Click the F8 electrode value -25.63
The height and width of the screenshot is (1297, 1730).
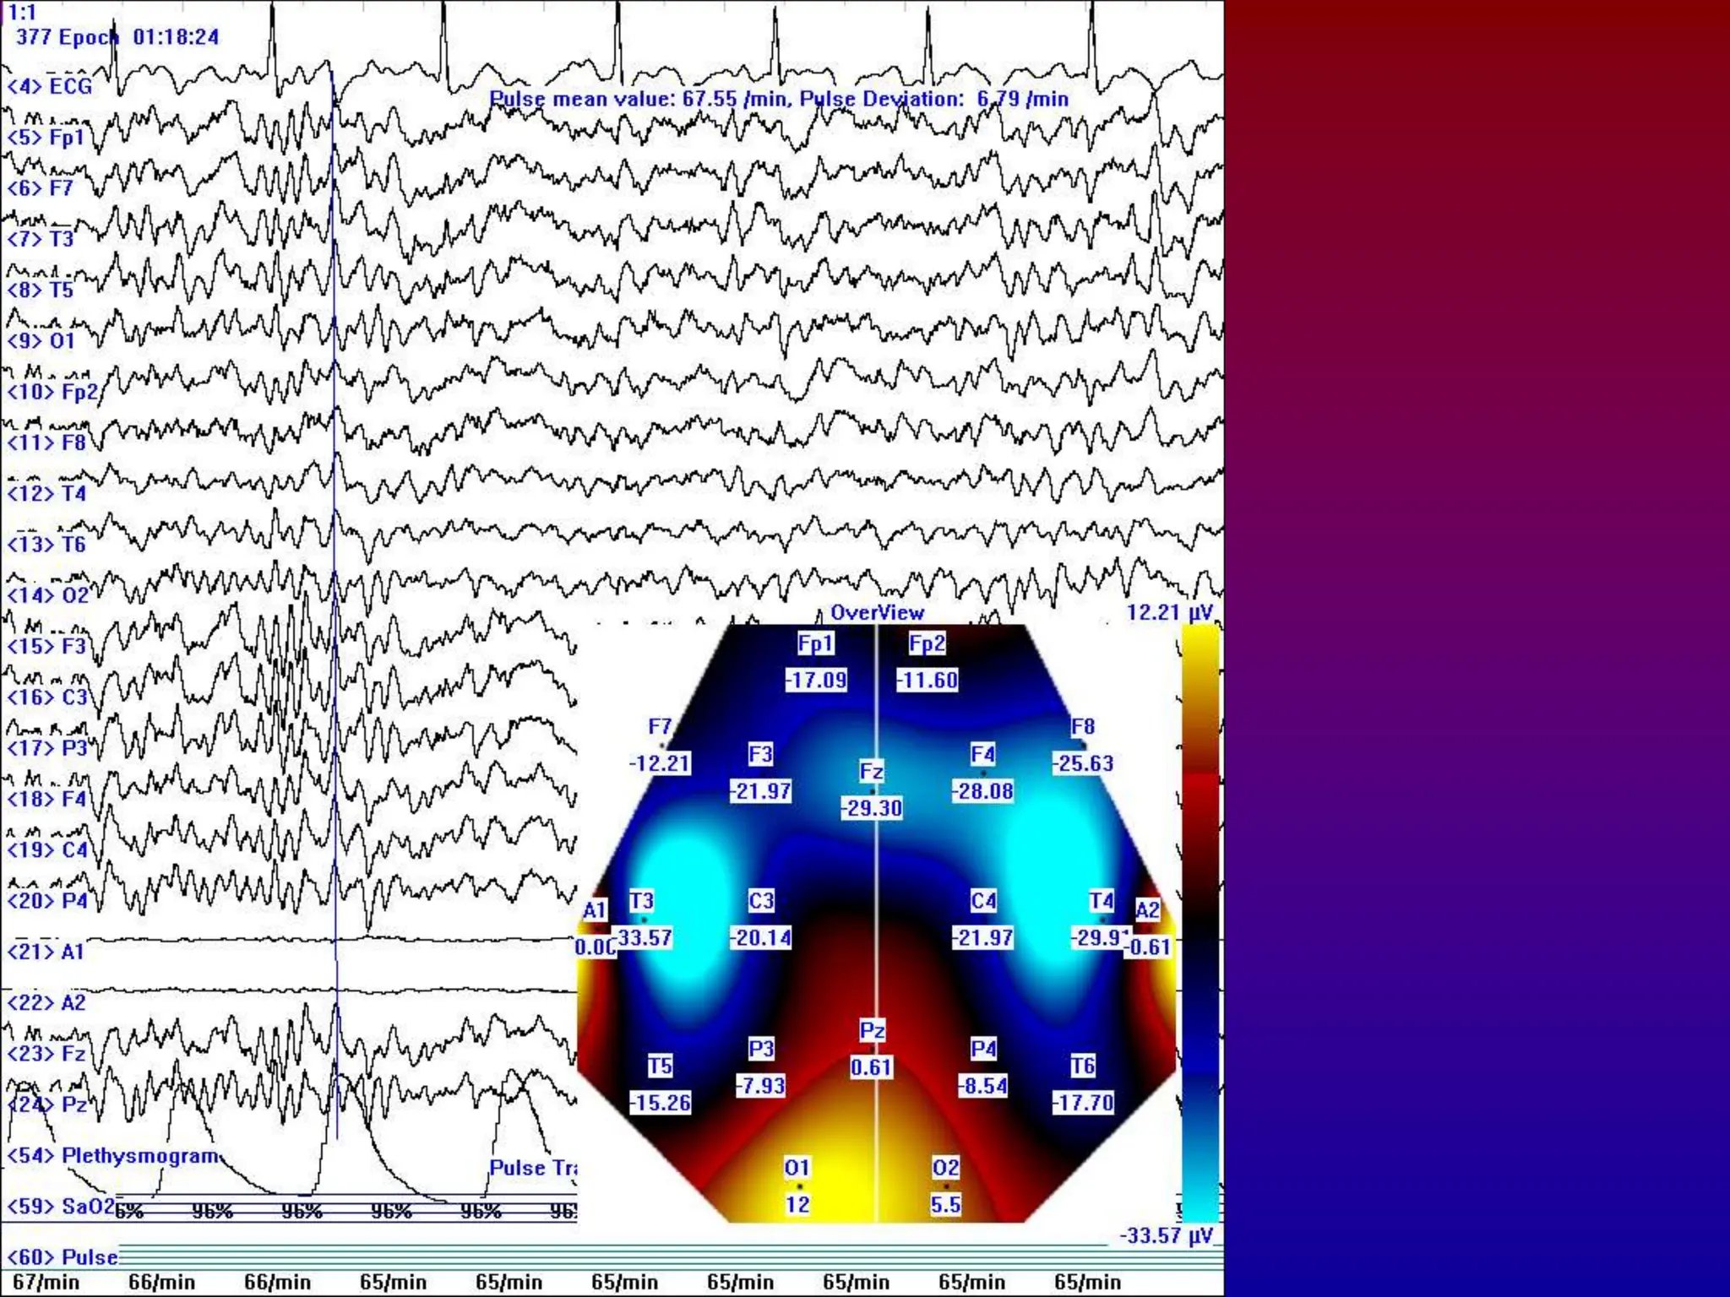point(1083,763)
